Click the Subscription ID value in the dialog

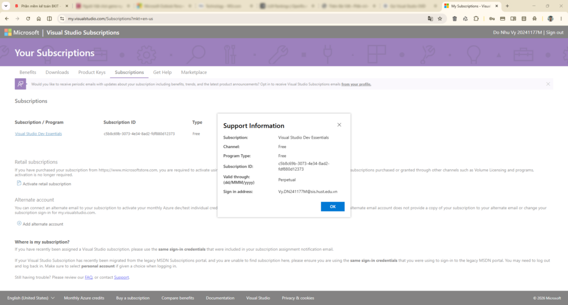coord(303,166)
